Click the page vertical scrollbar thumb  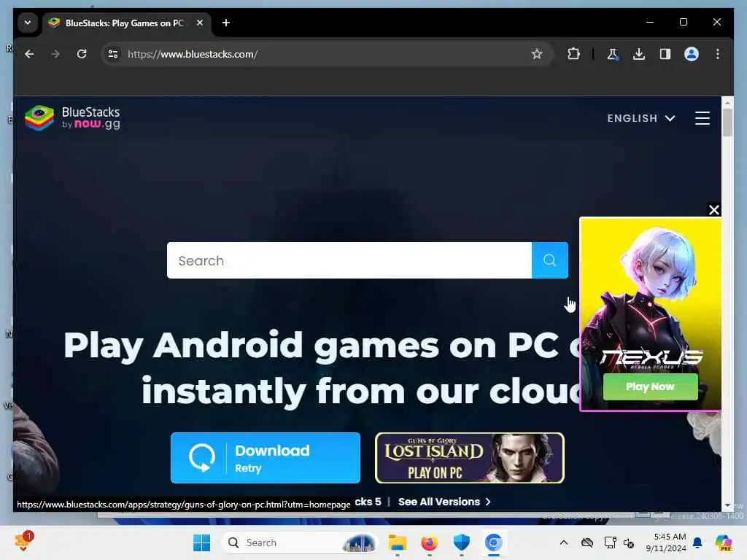[727, 122]
